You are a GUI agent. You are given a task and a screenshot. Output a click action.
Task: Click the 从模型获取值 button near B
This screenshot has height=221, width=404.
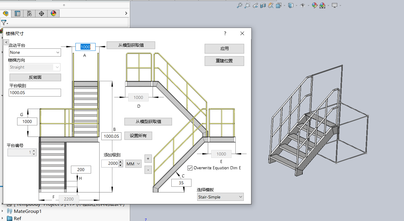click(x=148, y=121)
